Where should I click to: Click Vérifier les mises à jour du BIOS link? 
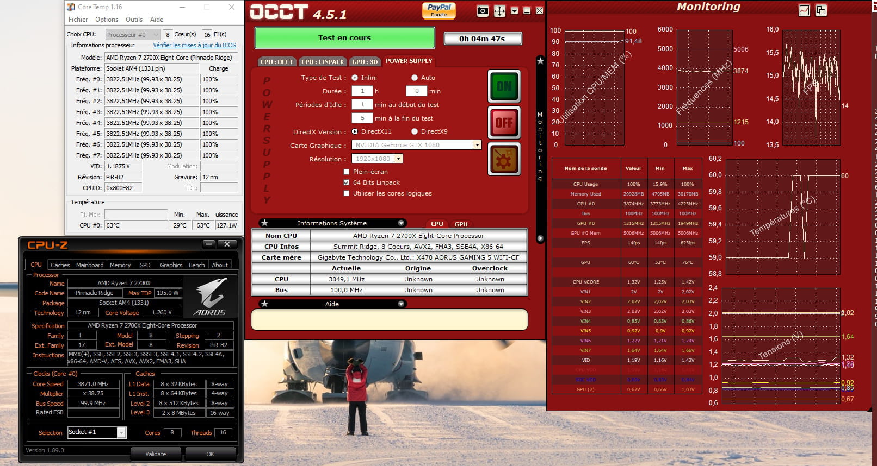point(194,45)
